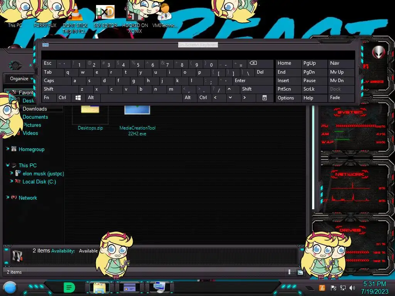This screenshot has width=395, height=296.
Task: Click the volume speaker tray icon
Action: click(352, 288)
